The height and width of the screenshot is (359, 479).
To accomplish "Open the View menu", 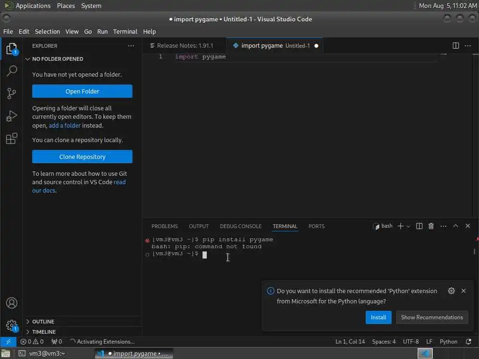I will pos(72,31).
